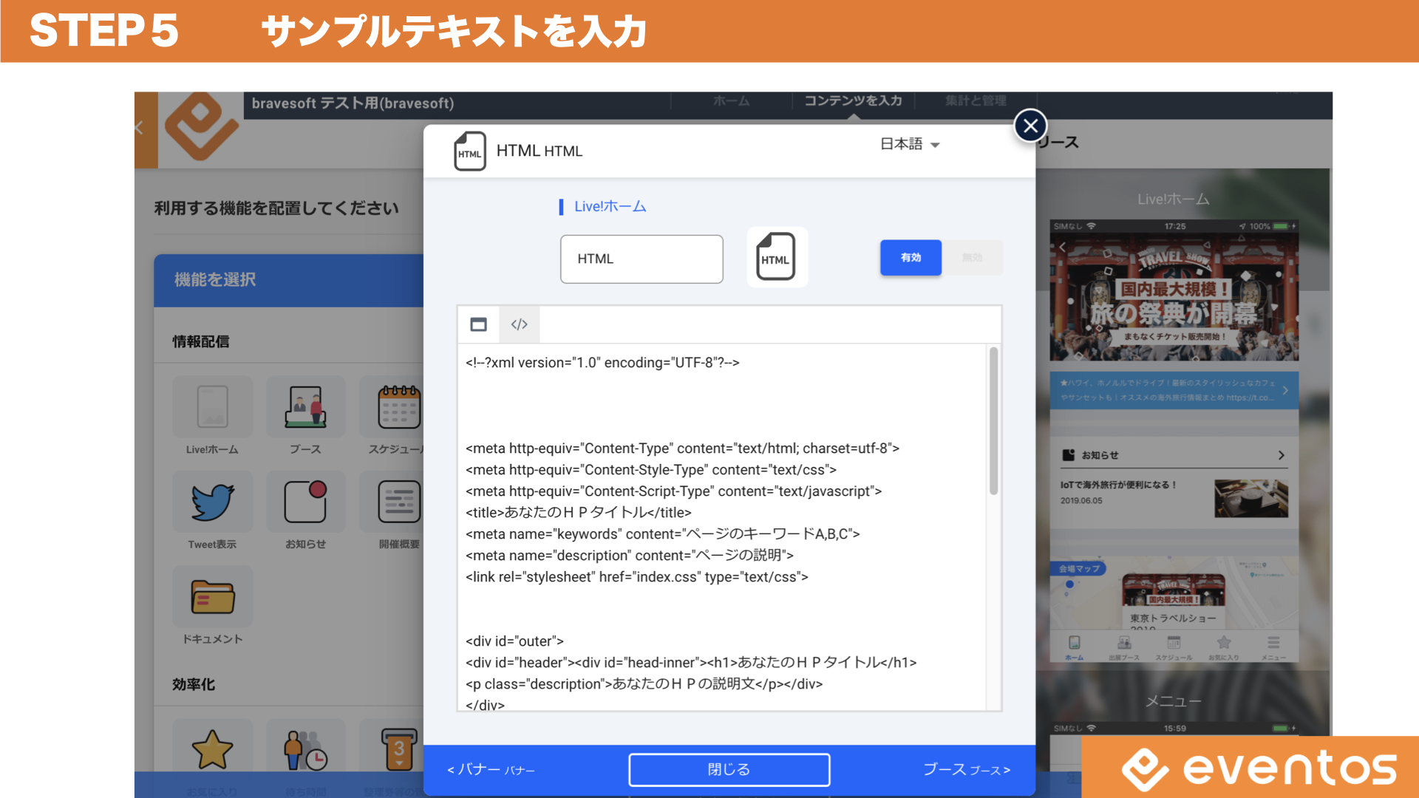
Task: Enable the HTML feature with 有効
Action: click(911, 257)
